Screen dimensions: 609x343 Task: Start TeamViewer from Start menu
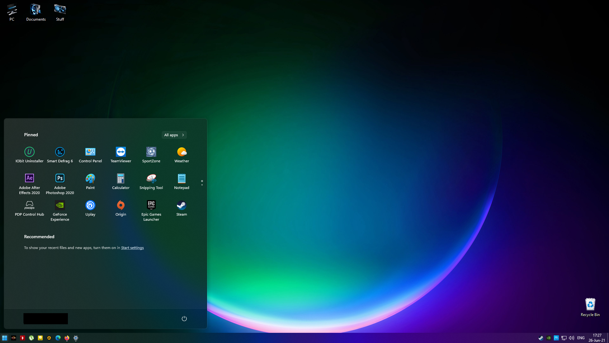point(121,155)
